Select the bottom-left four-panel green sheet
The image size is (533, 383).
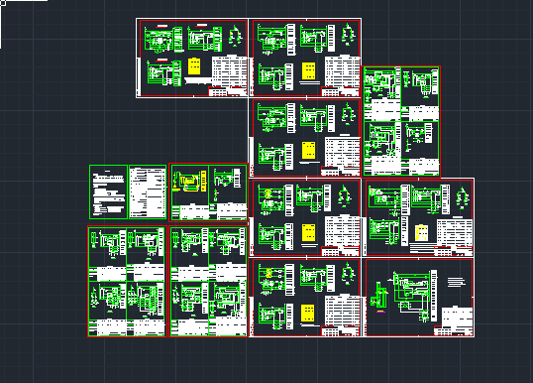click(x=127, y=281)
